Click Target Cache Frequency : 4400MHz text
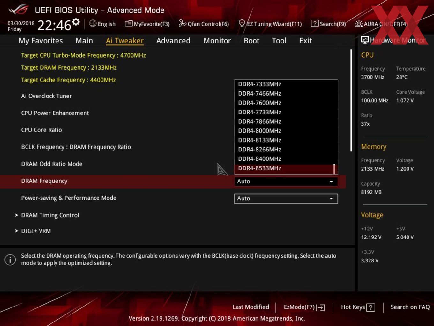434x326 pixels. pyautogui.click(x=68, y=80)
